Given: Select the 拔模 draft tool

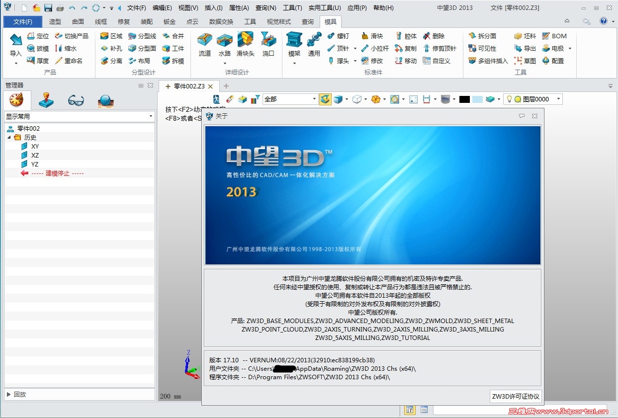Looking at the screenshot, I should [38, 49].
